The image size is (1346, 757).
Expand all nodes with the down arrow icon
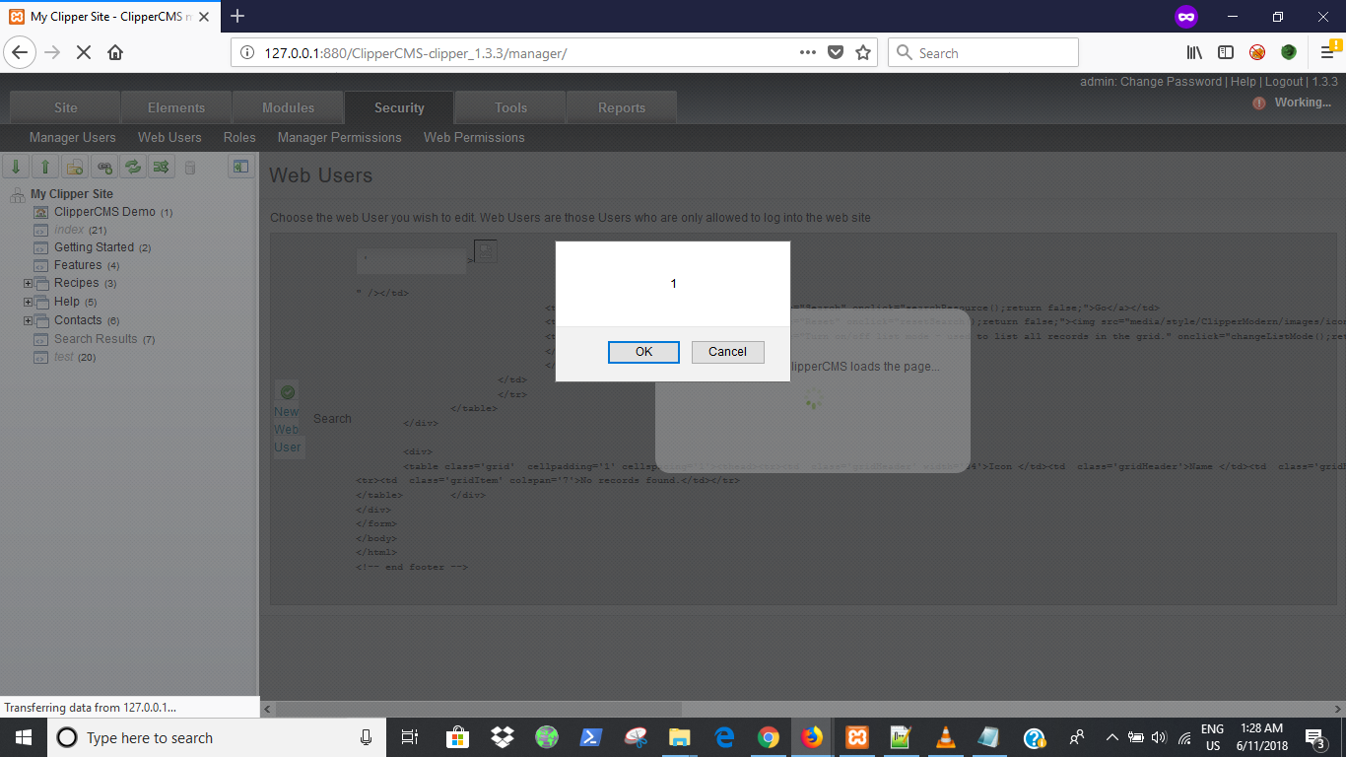tap(16, 167)
